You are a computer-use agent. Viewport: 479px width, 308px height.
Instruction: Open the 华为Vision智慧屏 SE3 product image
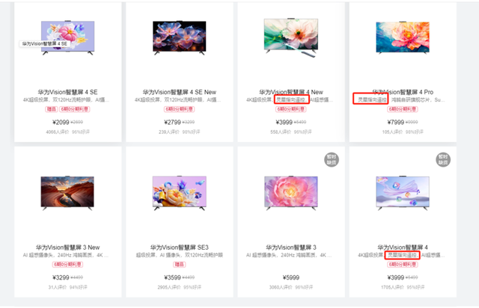pyautogui.click(x=180, y=193)
